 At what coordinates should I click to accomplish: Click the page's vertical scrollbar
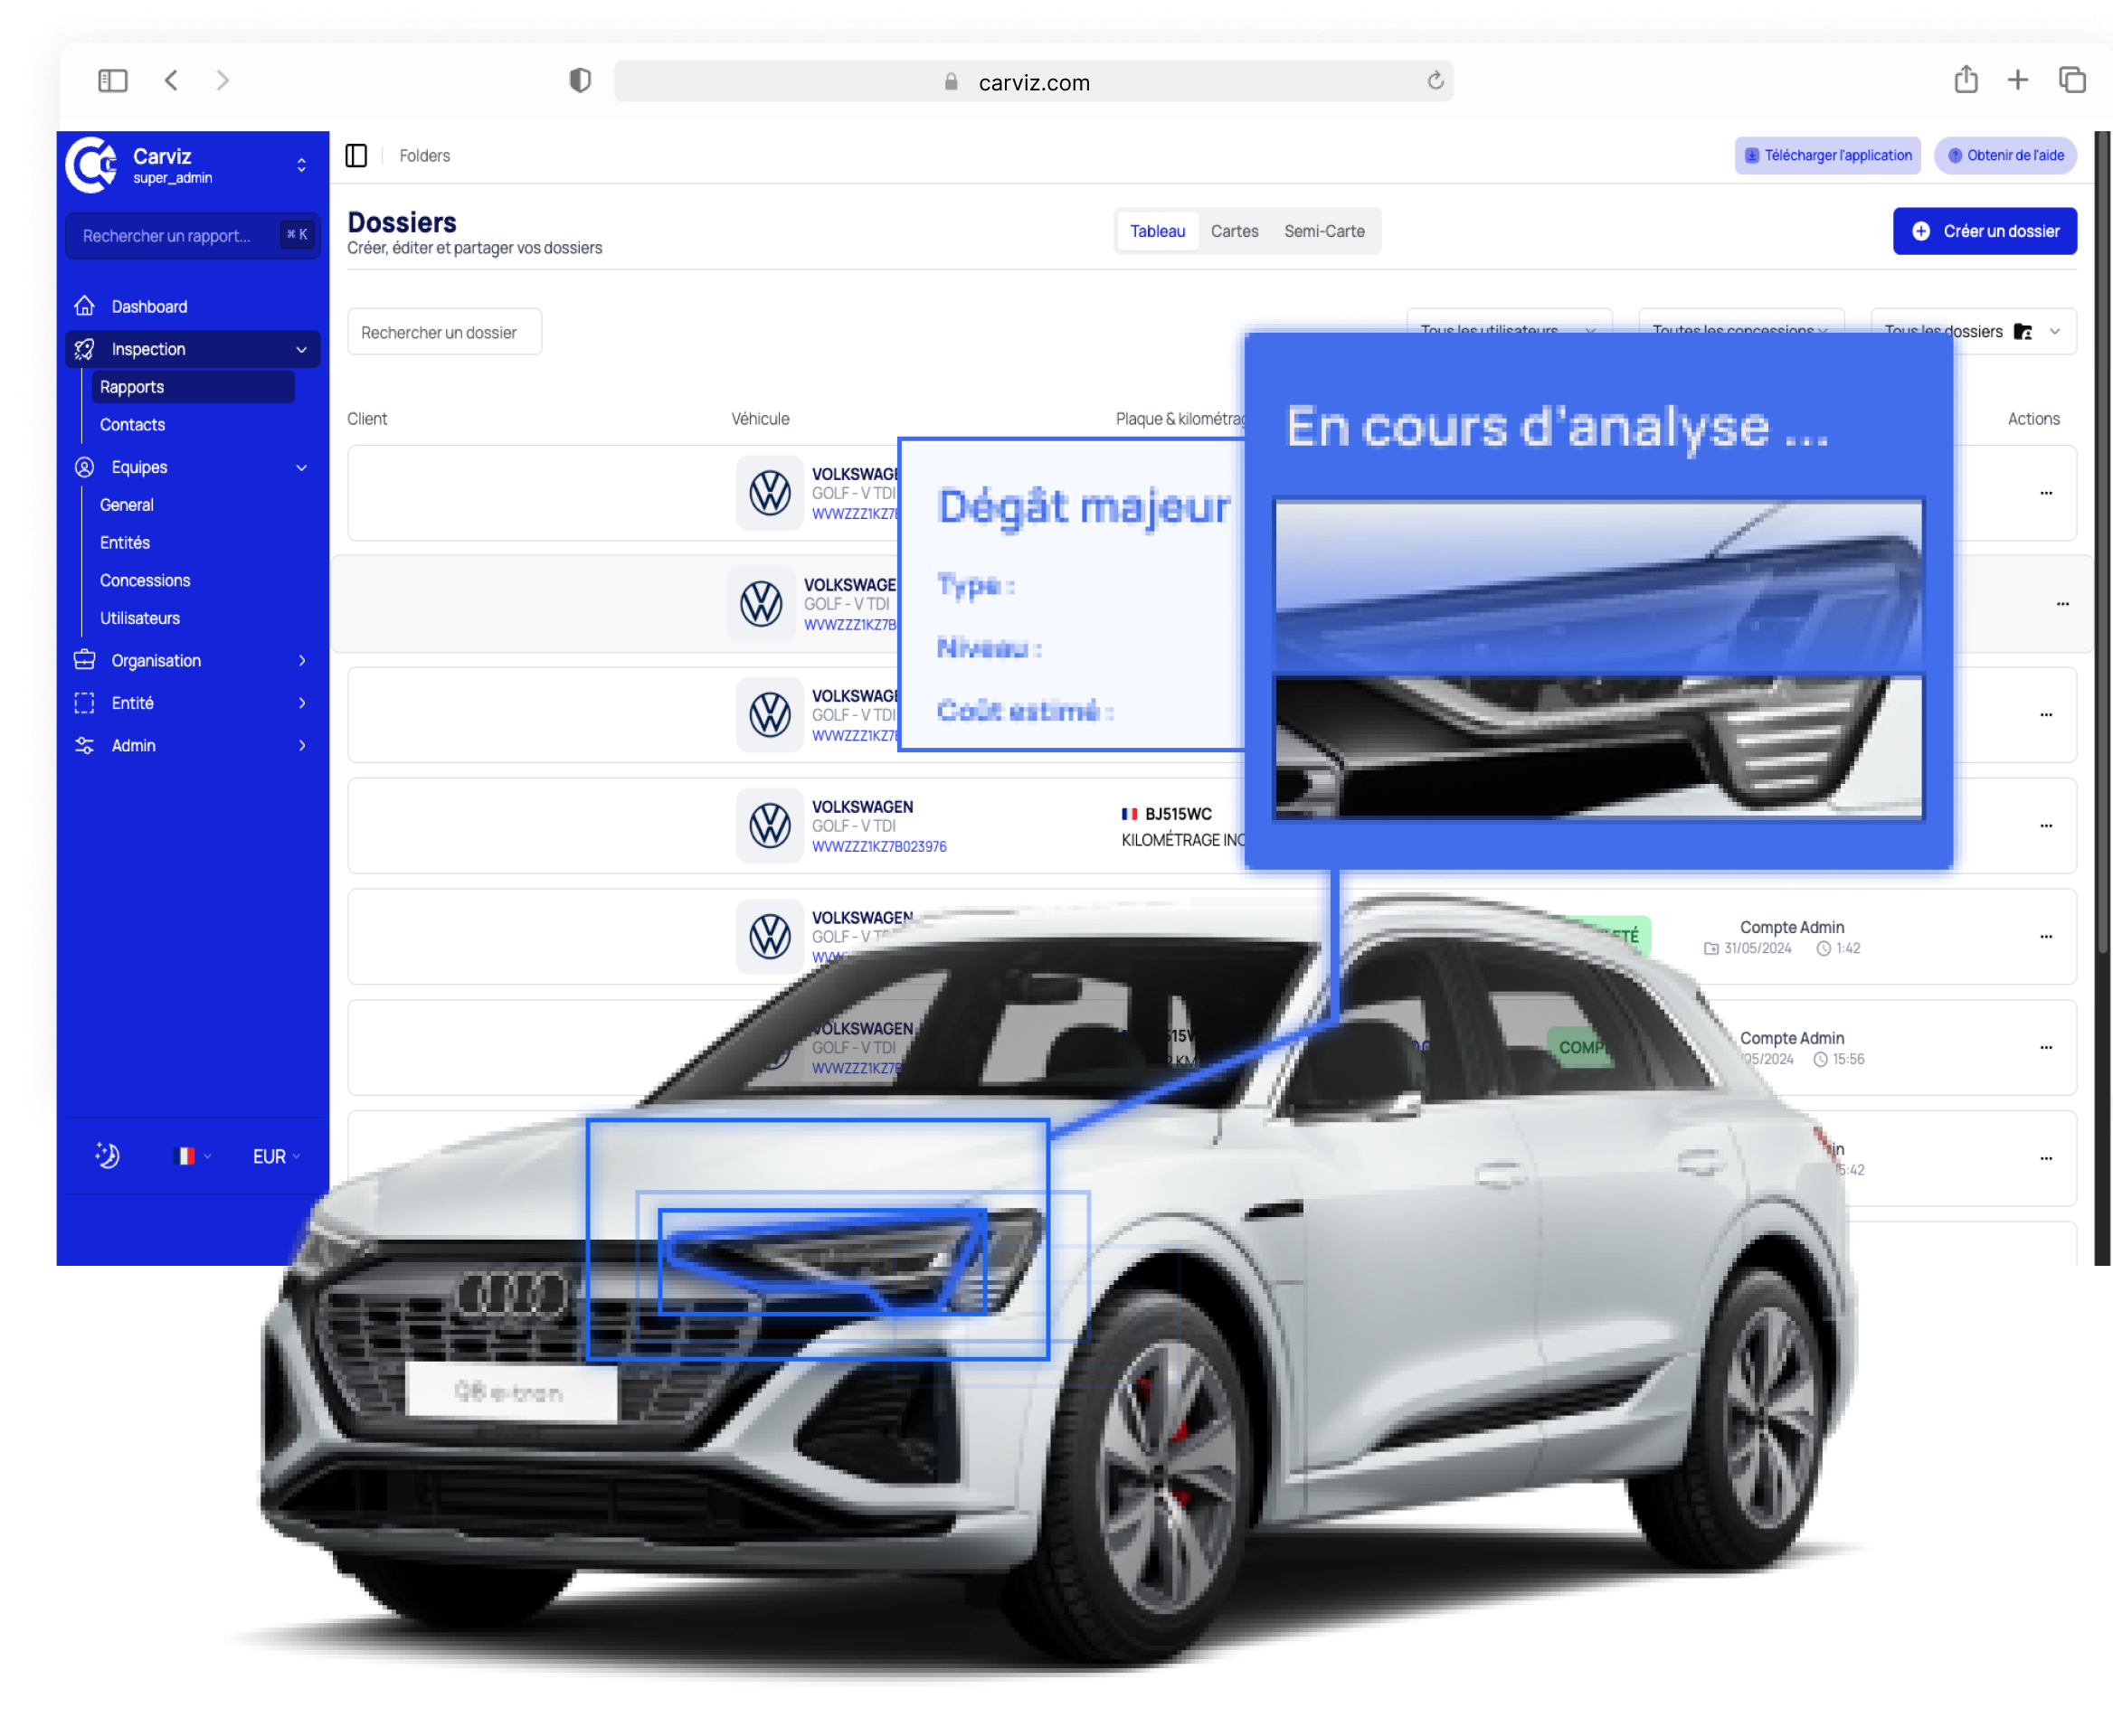(x=2102, y=540)
